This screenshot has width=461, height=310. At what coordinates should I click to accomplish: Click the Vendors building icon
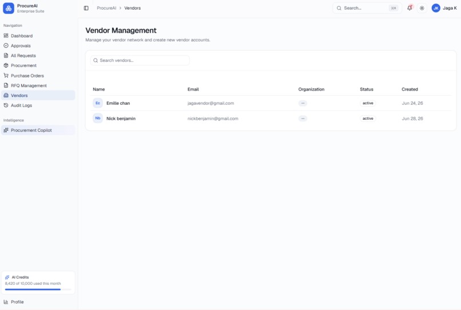(x=6, y=95)
